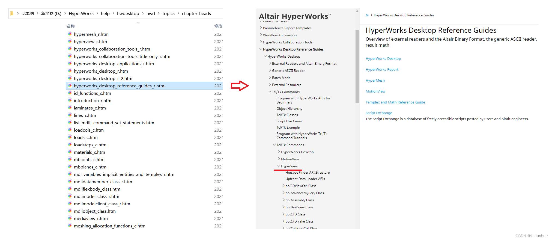The width and height of the screenshot is (552, 240).
Task: Click the file icon beside mdliflexbody_class.htm
Action: click(70, 189)
